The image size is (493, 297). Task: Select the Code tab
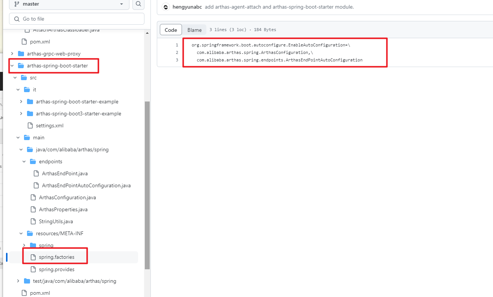tap(171, 30)
